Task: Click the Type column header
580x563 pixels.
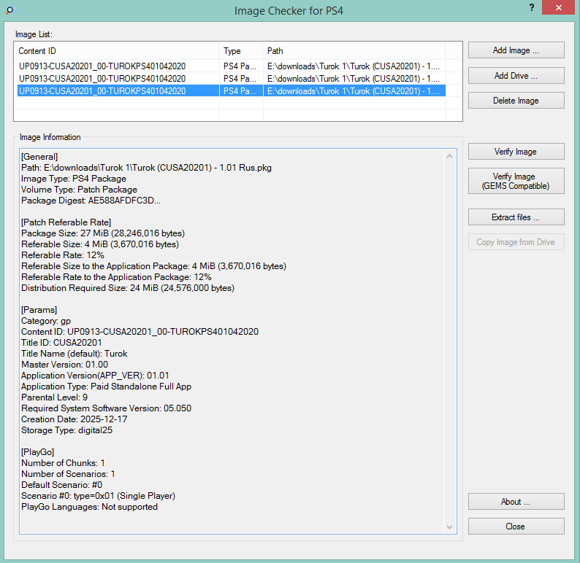Action: pos(240,51)
